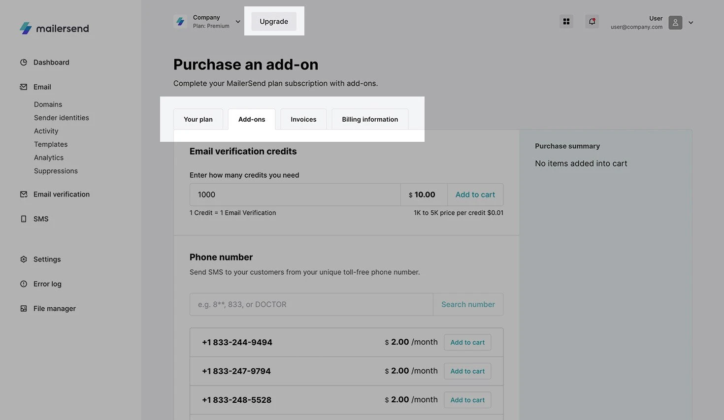
Task: Expand the user account menu chevron
Action: [691, 23]
